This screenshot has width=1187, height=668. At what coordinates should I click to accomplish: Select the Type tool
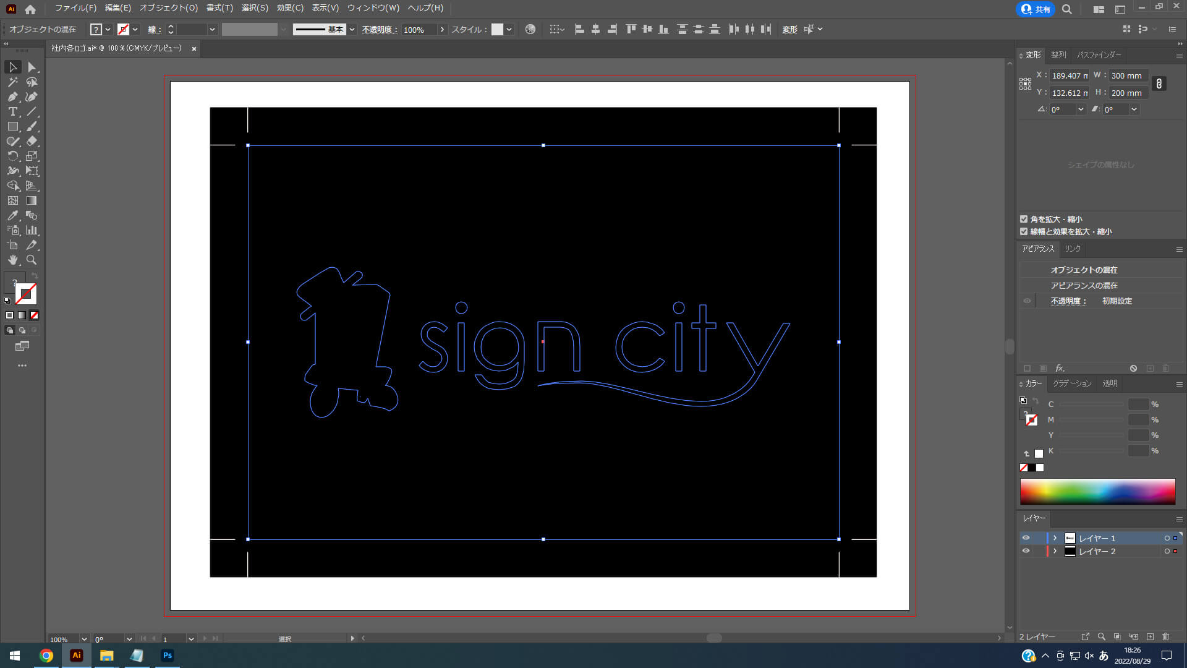(12, 111)
